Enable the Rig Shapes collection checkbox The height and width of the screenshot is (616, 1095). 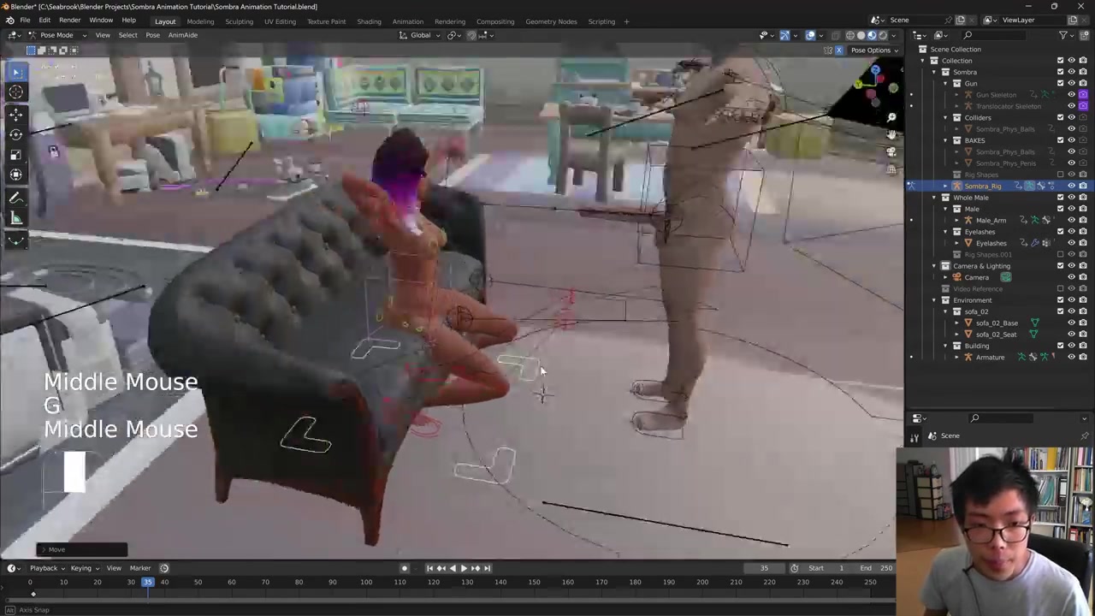pyautogui.click(x=1061, y=175)
